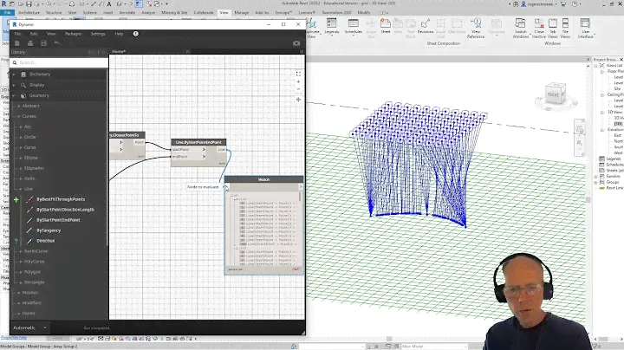The height and width of the screenshot is (350, 624).
Task: Open the Settings menu in Dynamo
Action: [98, 34]
